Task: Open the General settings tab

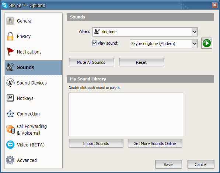Action: click(x=34, y=21)
